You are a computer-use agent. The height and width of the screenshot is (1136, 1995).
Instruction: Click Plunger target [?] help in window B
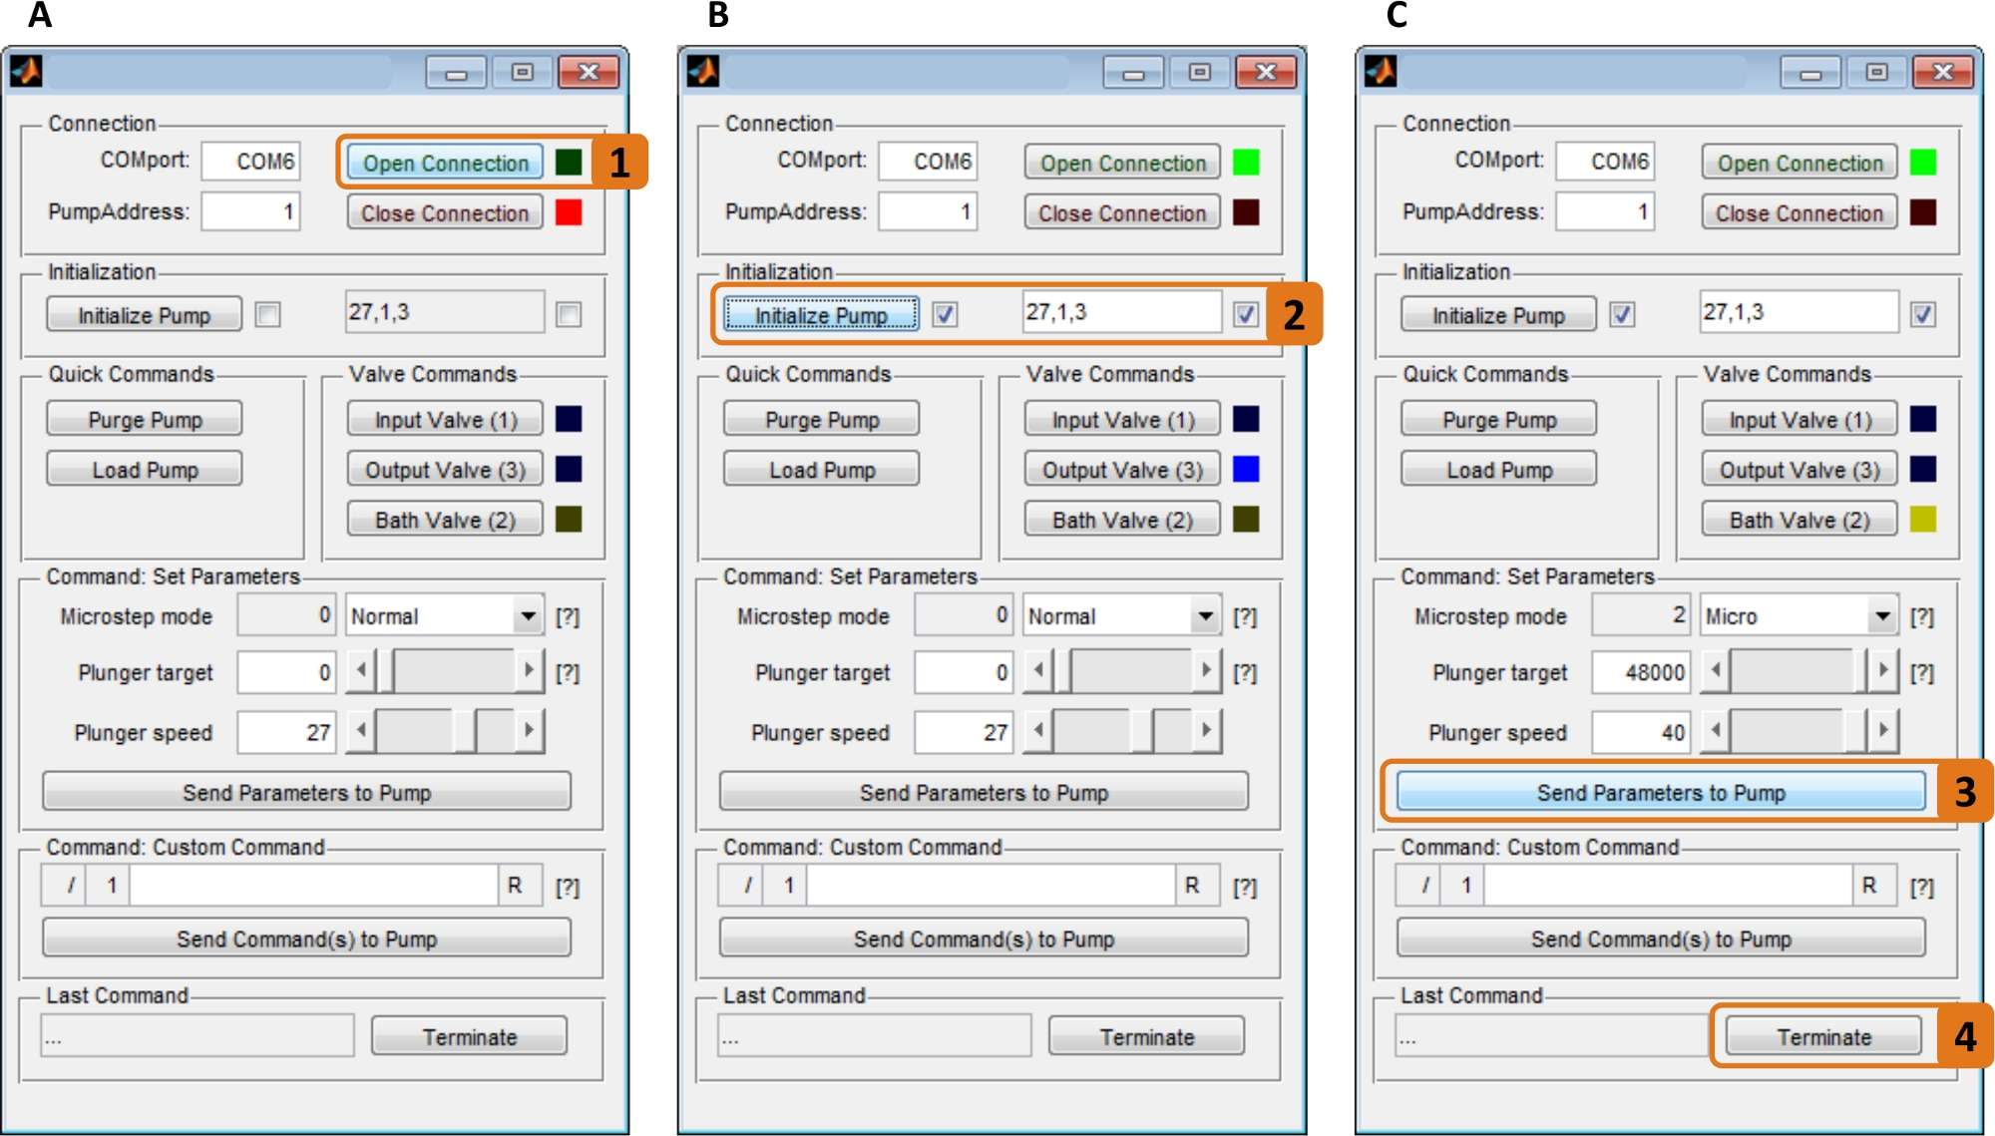pyautogui.click(x=1244, y=673)
